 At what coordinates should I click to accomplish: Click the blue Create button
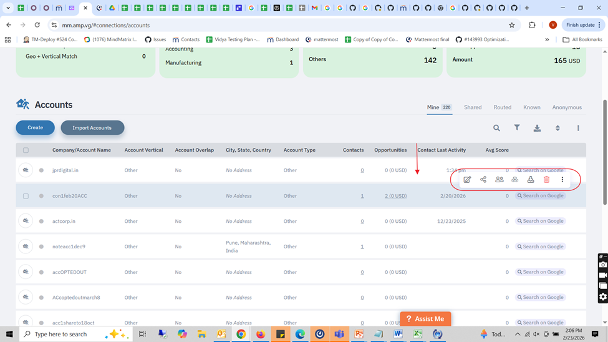click(36, 128)
